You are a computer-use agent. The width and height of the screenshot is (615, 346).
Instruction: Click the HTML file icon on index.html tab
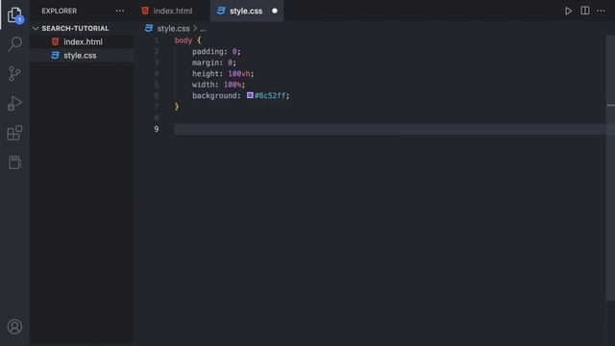(145, 11)
